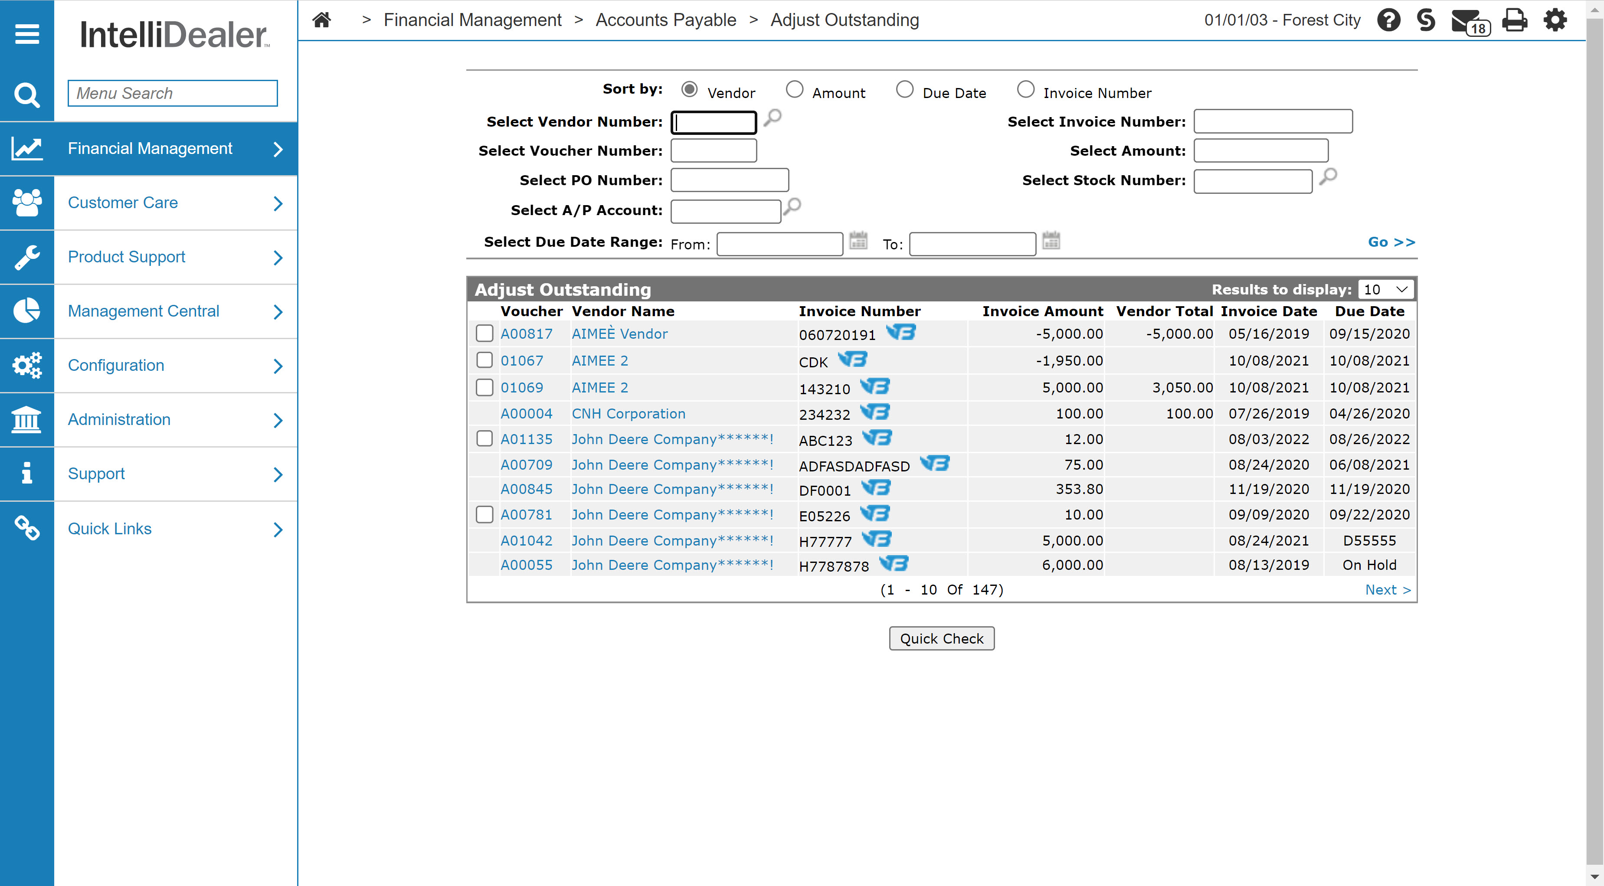Expand Product Support chevron
Screen dimensions: 1604x886
tap(278, 258)
